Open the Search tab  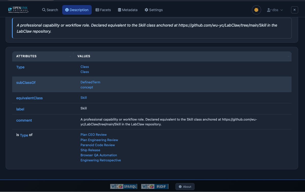[50, 10]
